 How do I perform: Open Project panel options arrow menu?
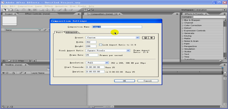click(x=79, y=14)
